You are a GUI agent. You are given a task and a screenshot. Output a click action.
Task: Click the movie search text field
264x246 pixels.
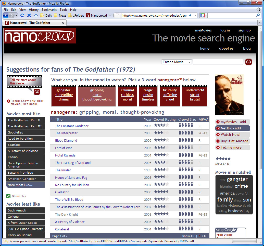[218, 62]
